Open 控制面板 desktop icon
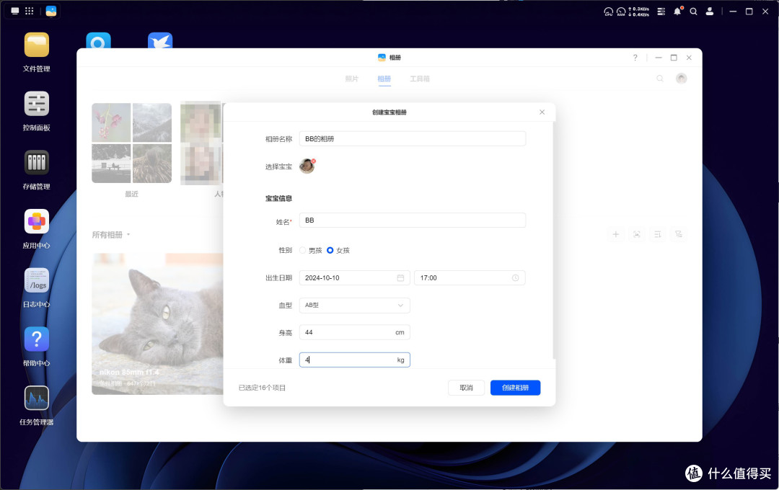Viewport: 779px width, 490px height. [x=36, y=104]
